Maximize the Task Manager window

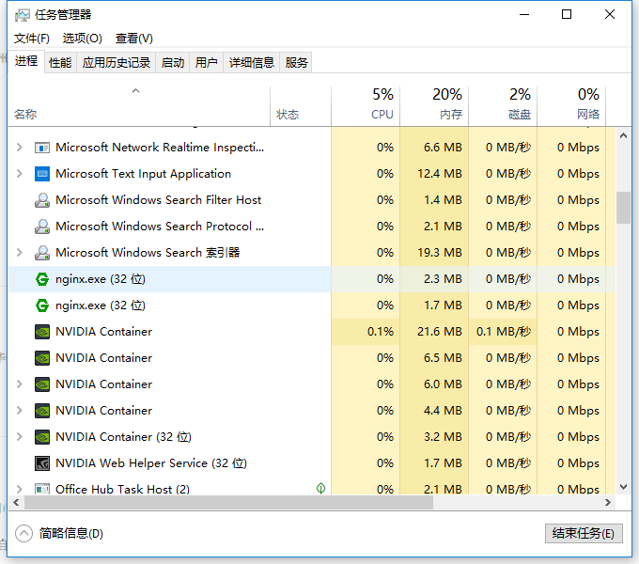[x=567, y=15]
